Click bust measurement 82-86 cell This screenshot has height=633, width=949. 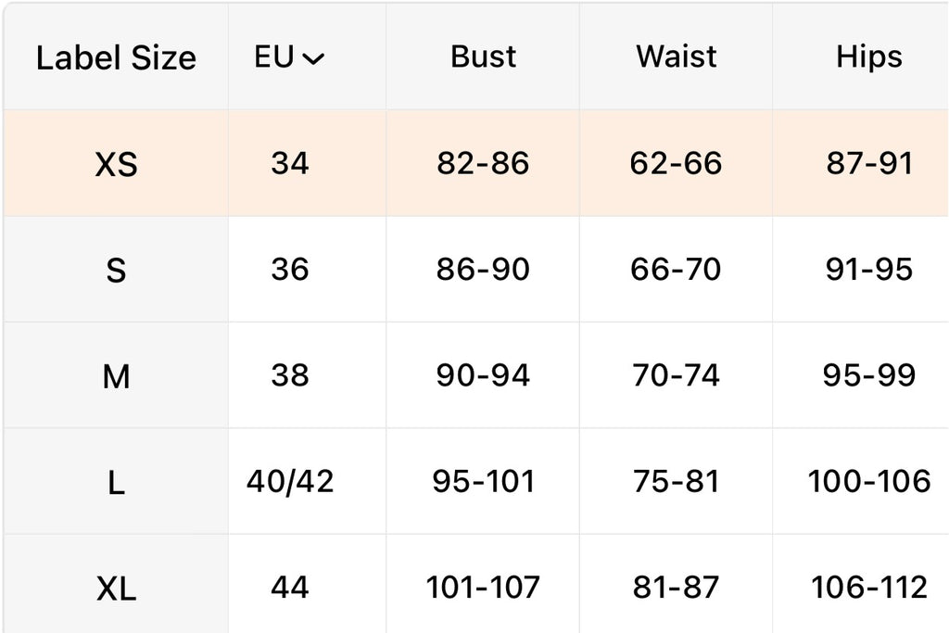click(483, 163)
